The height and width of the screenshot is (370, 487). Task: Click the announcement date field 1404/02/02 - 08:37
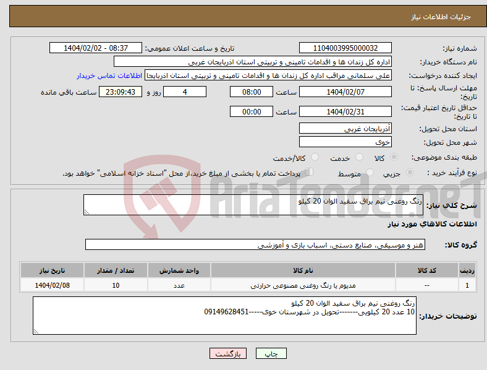point(96,48)
